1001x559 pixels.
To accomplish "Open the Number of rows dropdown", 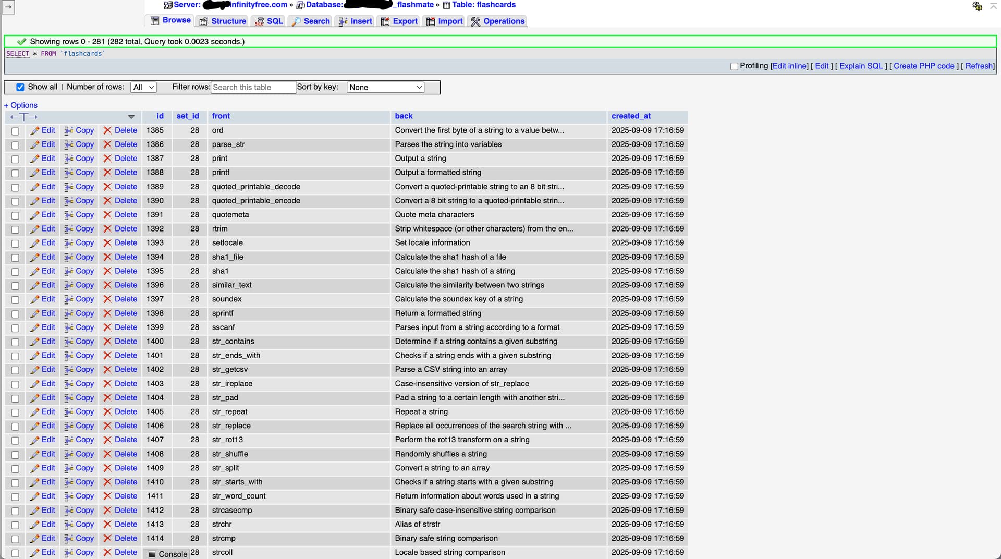I will tap(143, 87).
